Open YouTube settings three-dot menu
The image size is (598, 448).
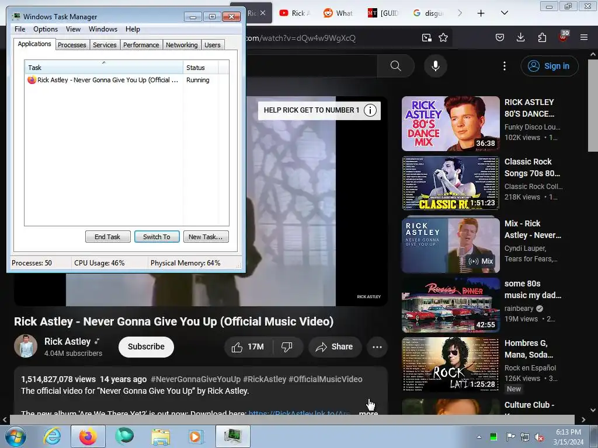pyautogui.click(x=504, y=66)
